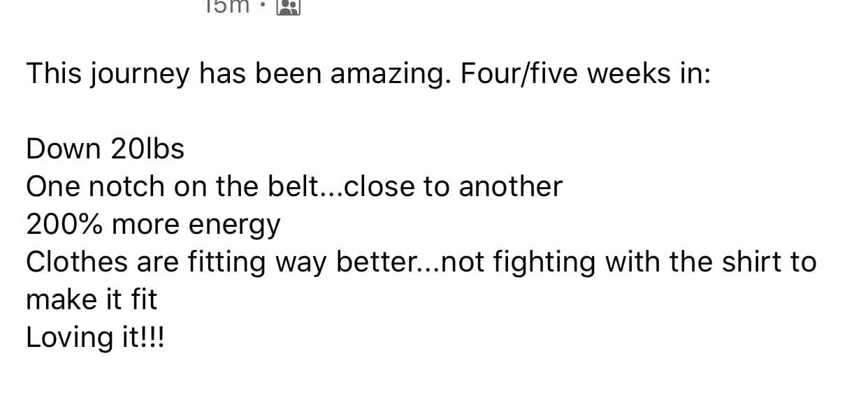868x393 pixels.
Task: Click the '20lbs' figure
Action: coord(147,149)
